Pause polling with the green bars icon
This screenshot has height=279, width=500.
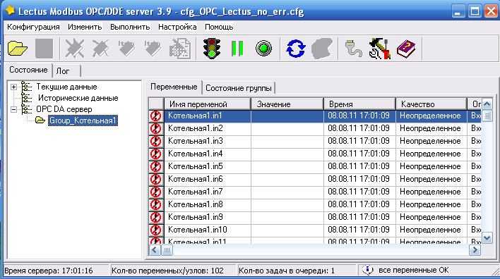[237, 49]
